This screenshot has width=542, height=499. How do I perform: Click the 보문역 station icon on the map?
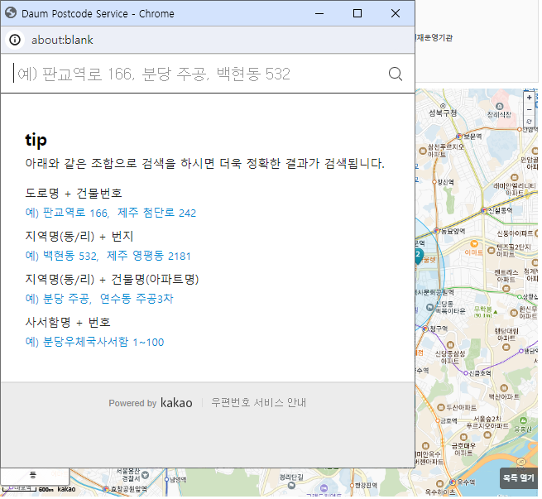click(459, 137)
